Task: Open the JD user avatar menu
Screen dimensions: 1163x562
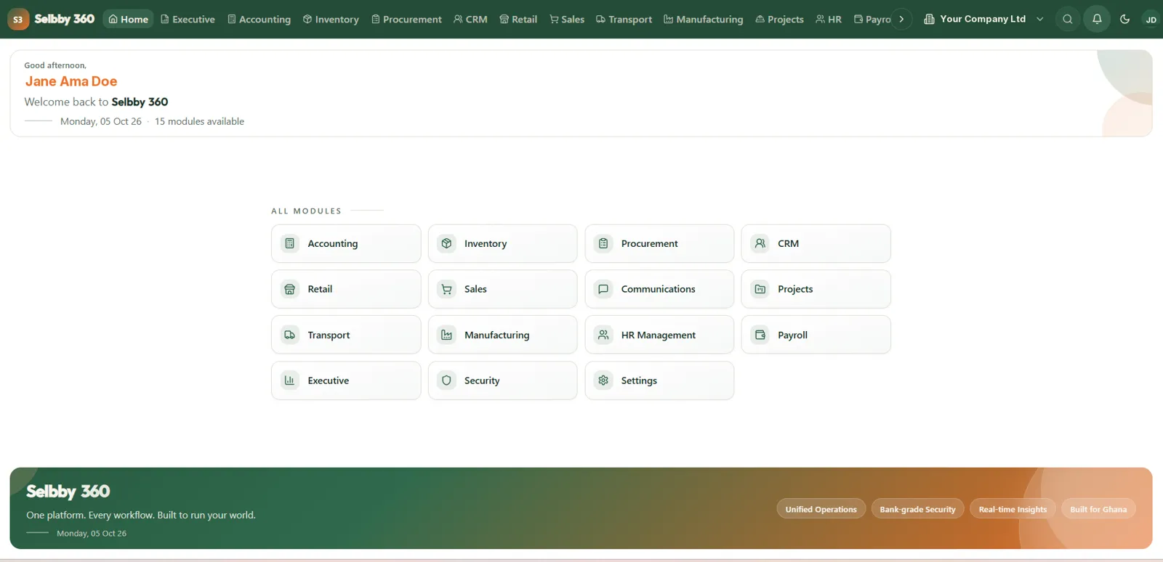Action: (x=1151, y=20)
